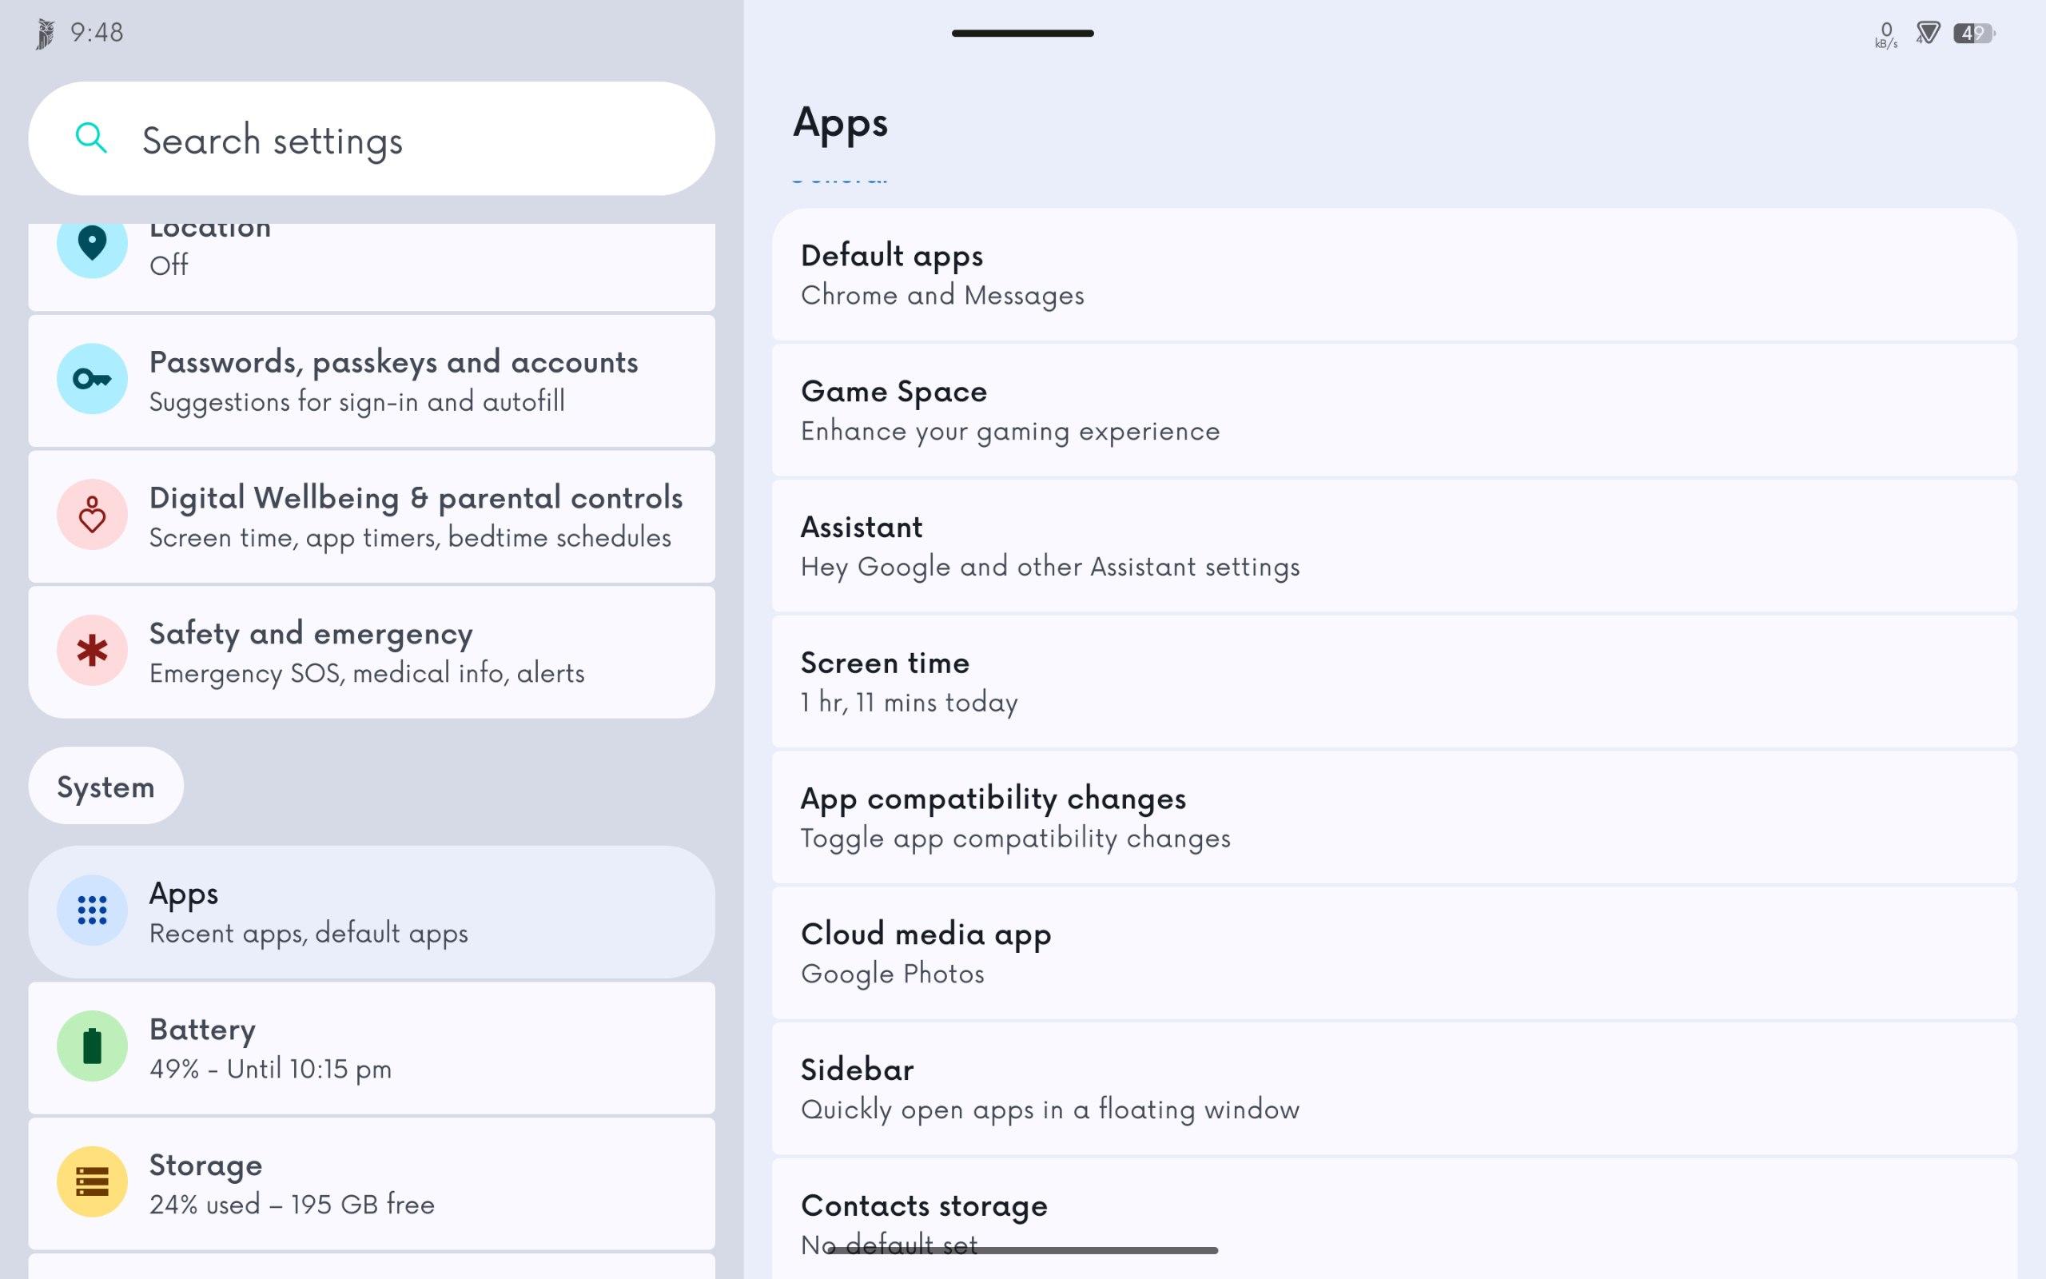Screen dimensions: 2046x1279
Task: Tap the Search settings field
Action: pyautogui.click(x=372, y=139)
